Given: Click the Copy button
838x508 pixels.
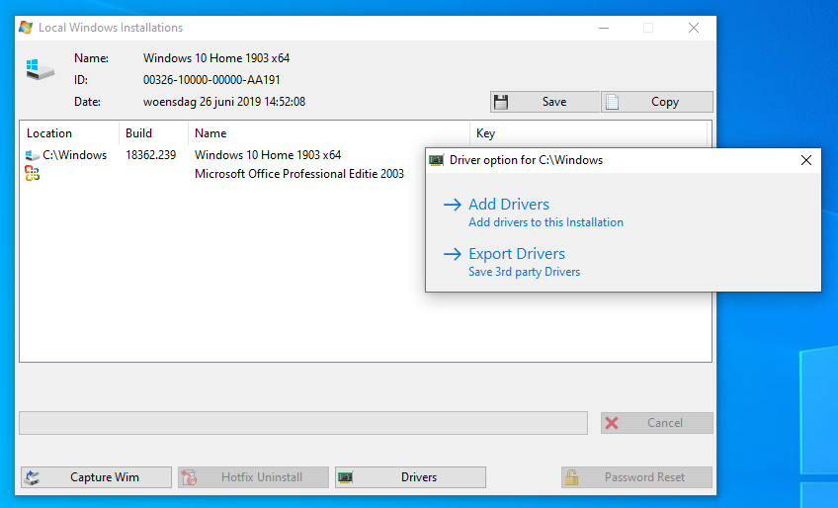Looking at the screenshot, I should [x=657, y=102].
